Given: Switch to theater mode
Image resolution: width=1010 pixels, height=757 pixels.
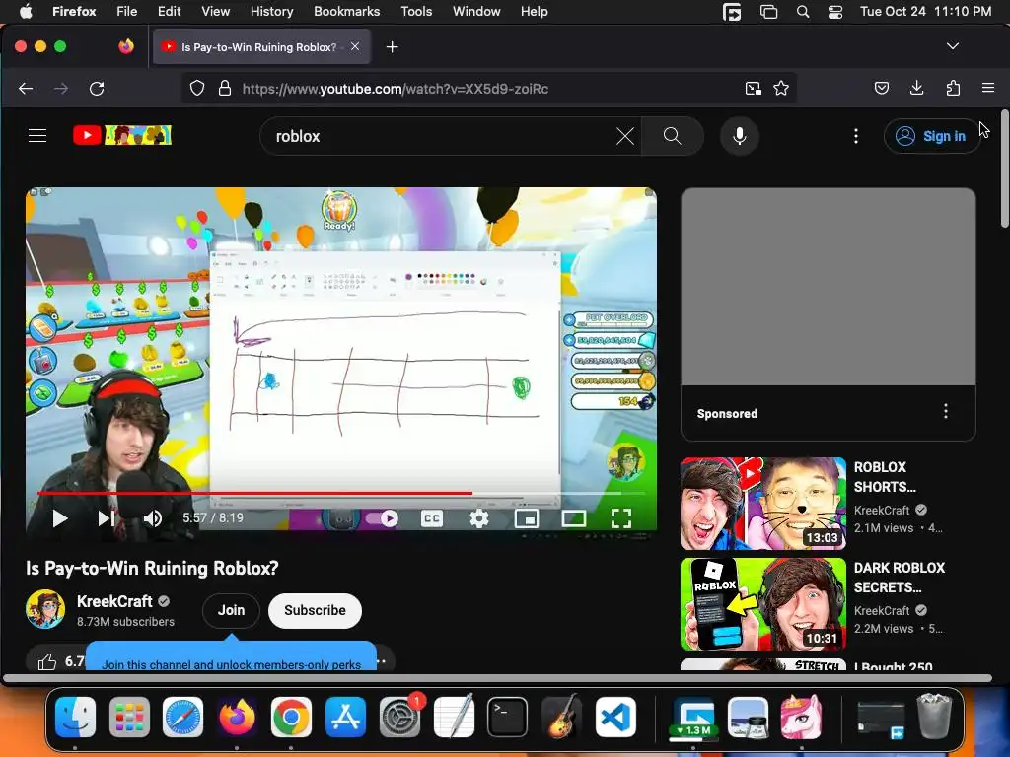Looking at the screenshot, I should [x=573, y=518].
